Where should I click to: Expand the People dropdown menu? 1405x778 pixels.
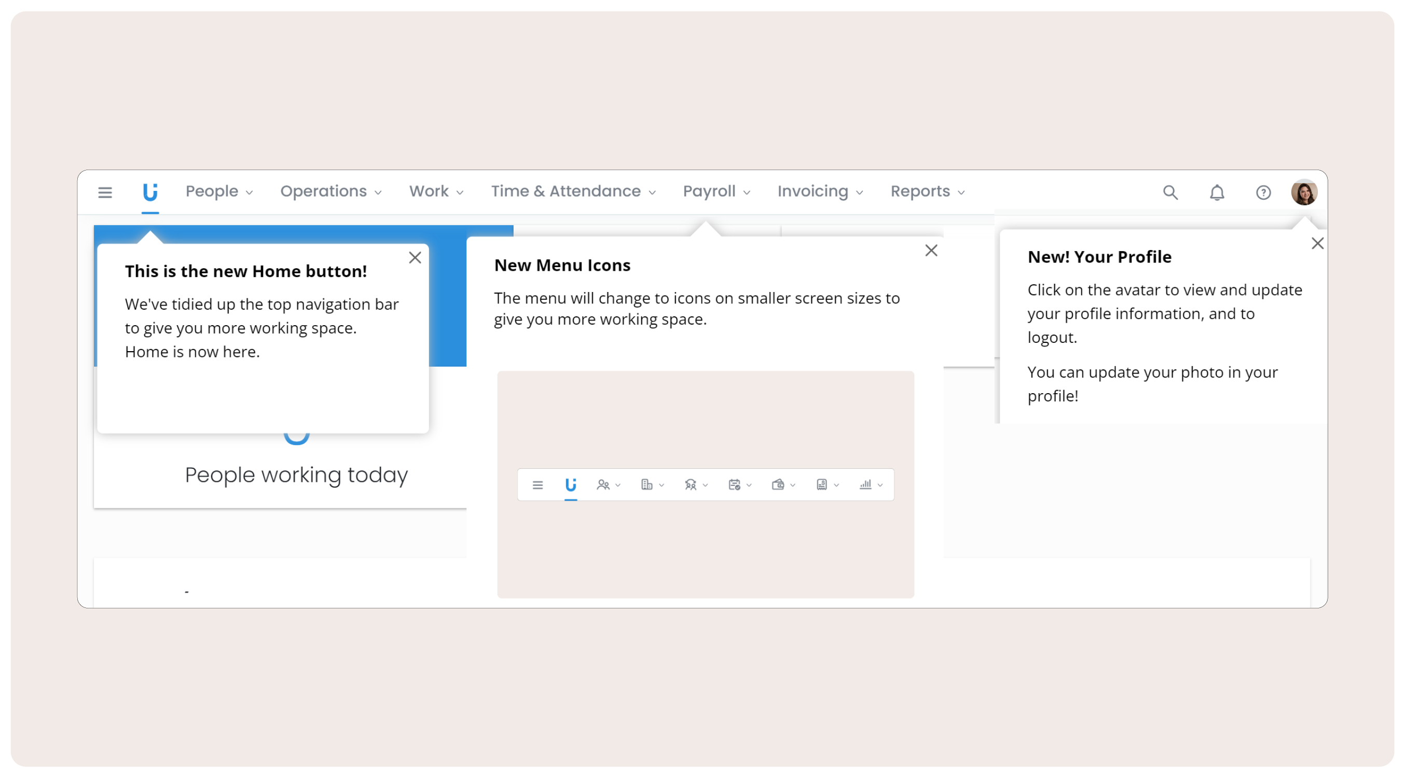219,192
